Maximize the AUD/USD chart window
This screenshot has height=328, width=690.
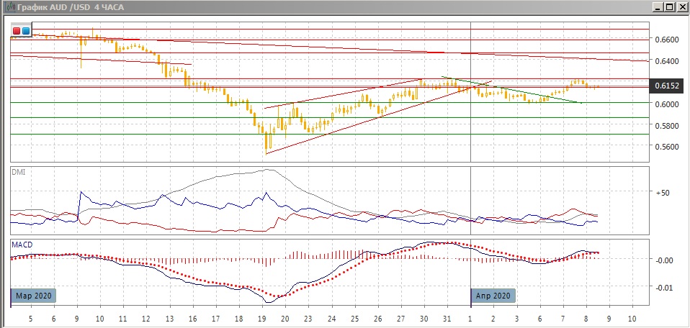(x=669, y=7)
